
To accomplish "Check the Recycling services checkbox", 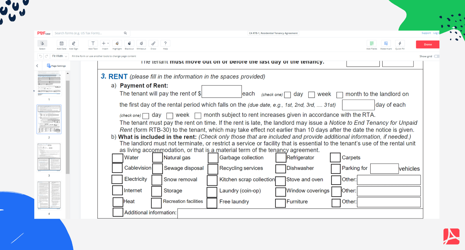I will [x=213, y=169].
